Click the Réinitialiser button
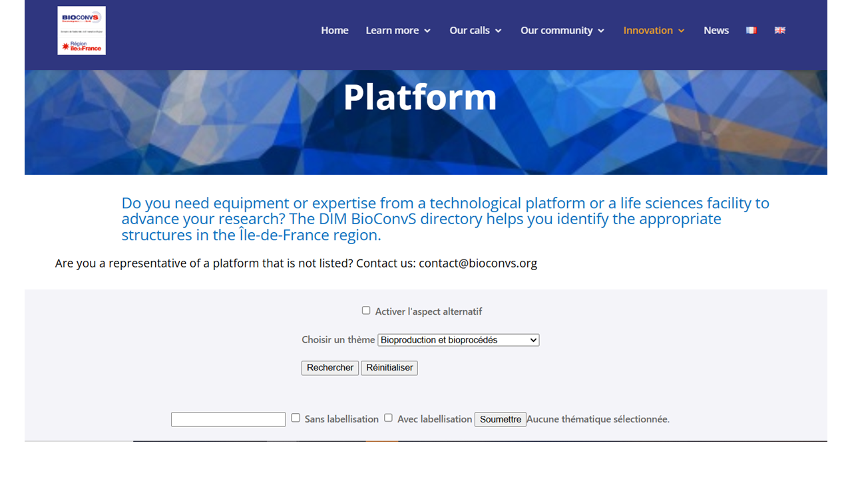This screenshot has height=479, width=852. pyautogui.click(x=389, y=368)
